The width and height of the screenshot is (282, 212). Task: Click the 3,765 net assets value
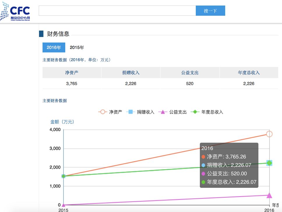(x=72, y=84)
